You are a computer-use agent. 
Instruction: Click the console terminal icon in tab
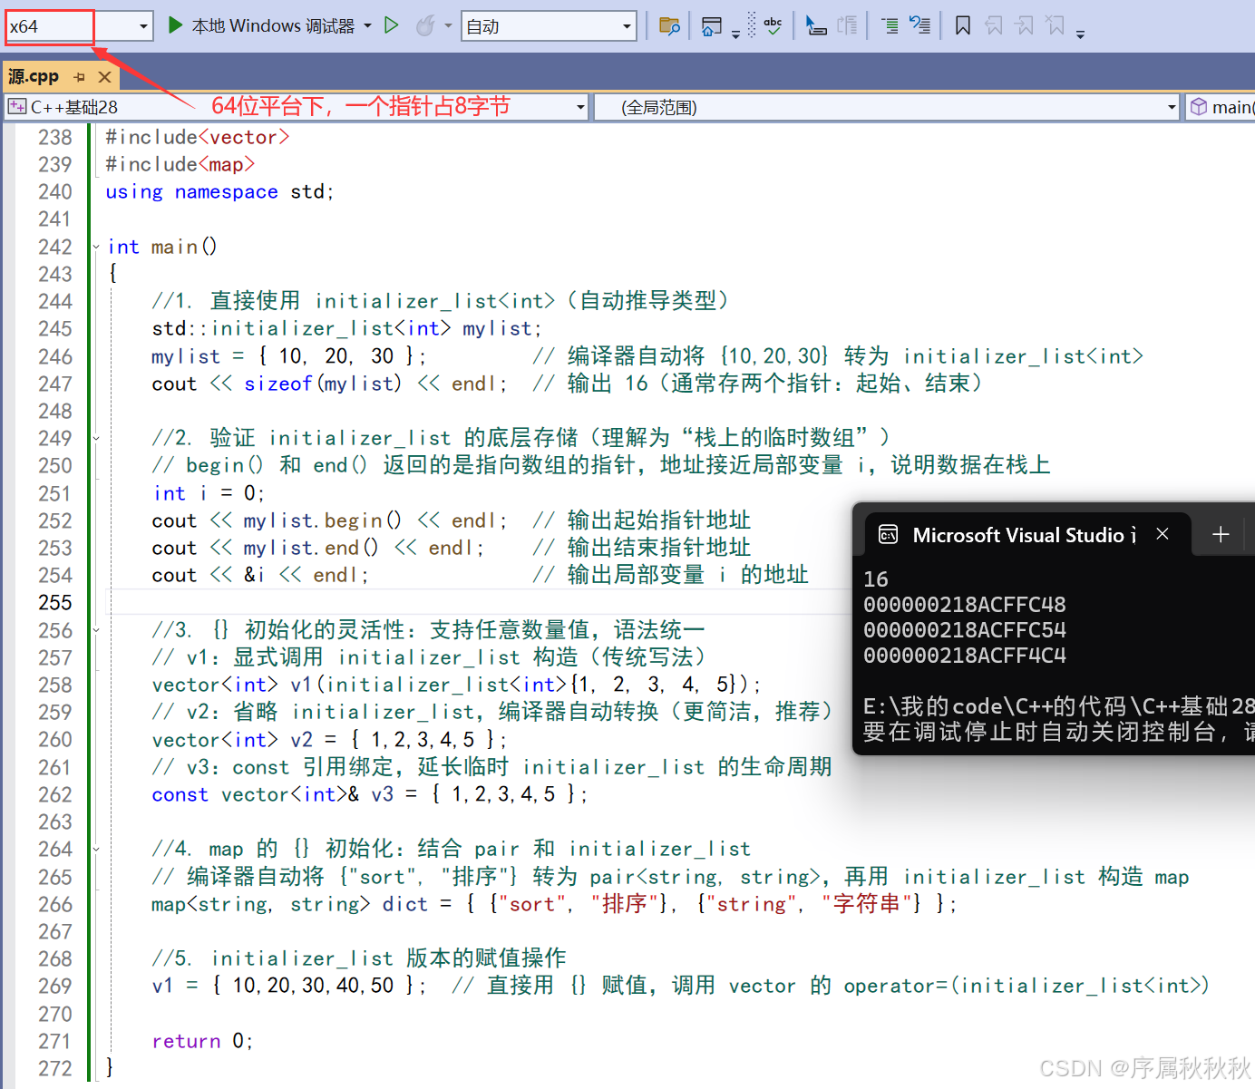[x=889, y=535]
